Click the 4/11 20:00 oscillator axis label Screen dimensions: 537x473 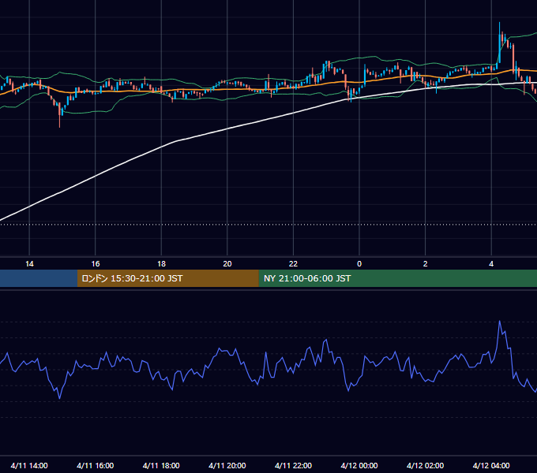227,465
